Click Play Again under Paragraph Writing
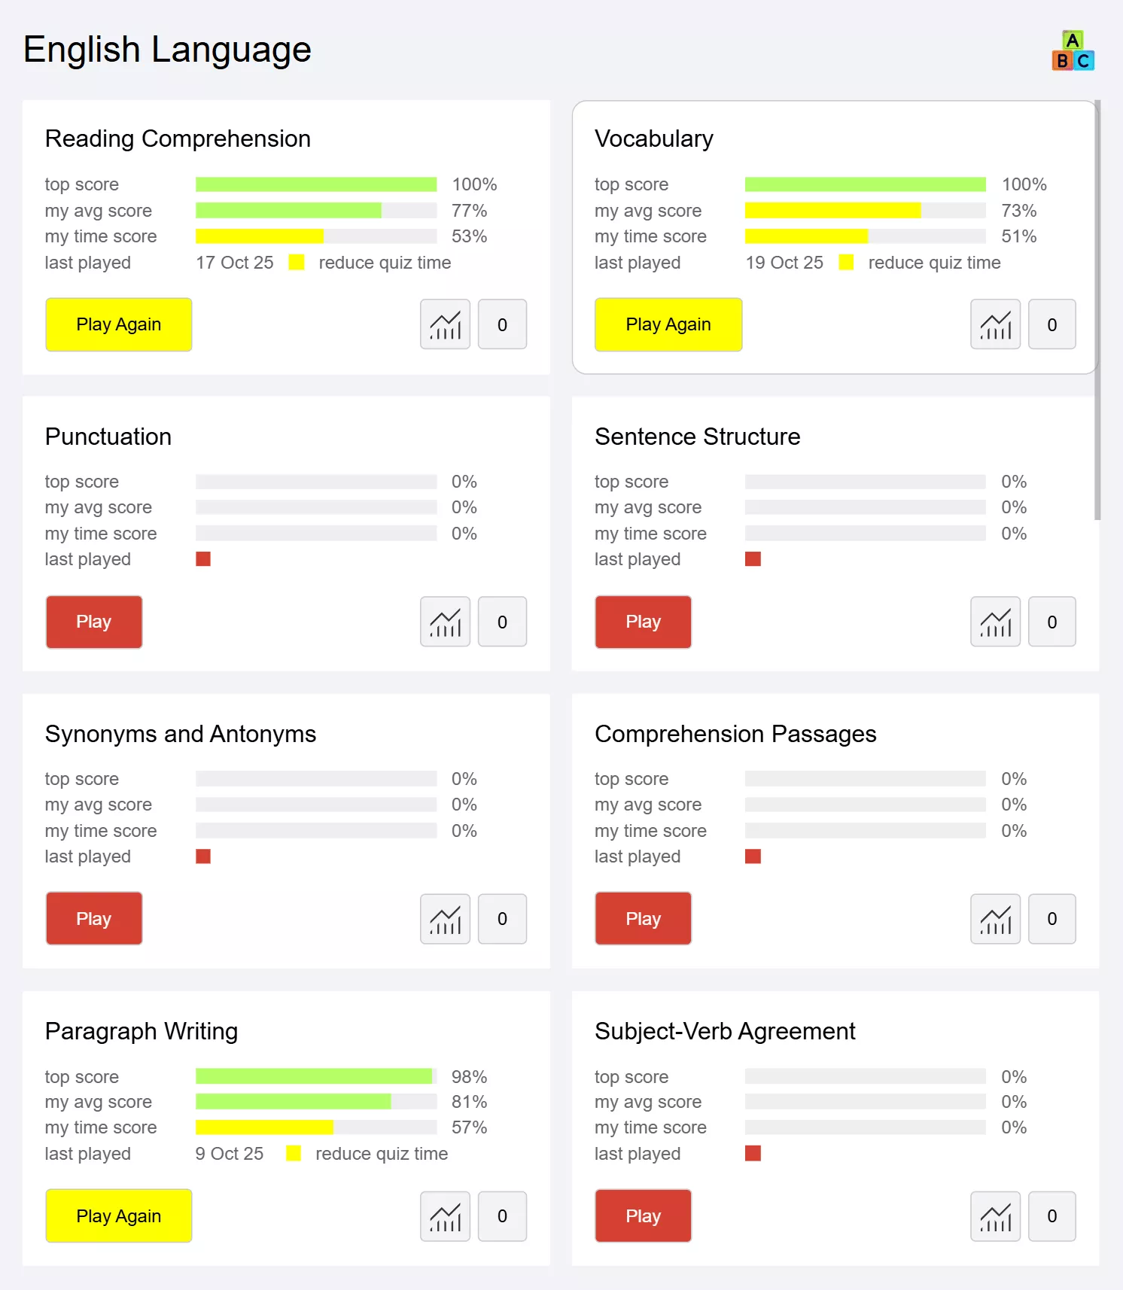 [x=119, y=1216]
